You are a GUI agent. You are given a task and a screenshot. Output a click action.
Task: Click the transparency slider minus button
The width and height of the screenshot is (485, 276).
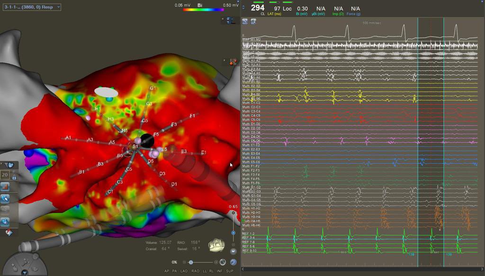184,262
